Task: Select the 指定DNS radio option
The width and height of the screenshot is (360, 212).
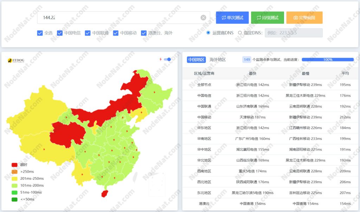Action: 240,33
